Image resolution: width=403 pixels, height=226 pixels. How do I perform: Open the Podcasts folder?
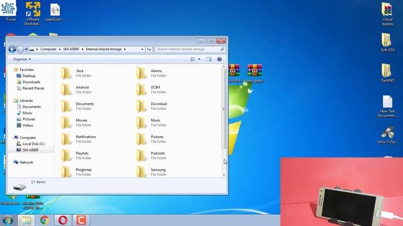[151, 156]
